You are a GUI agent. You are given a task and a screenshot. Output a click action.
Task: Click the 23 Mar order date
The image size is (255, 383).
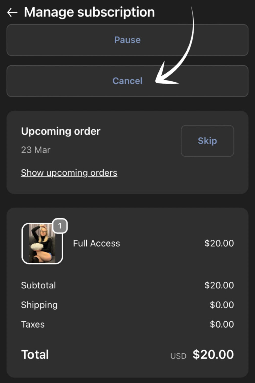36,150
